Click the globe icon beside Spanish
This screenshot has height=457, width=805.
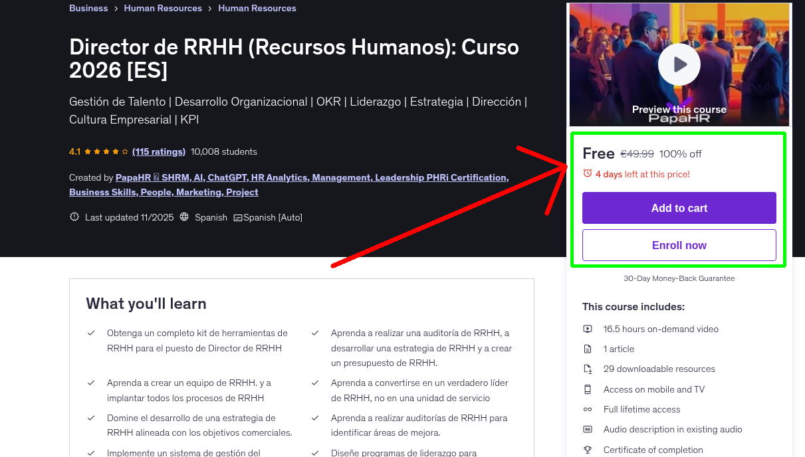183,217
